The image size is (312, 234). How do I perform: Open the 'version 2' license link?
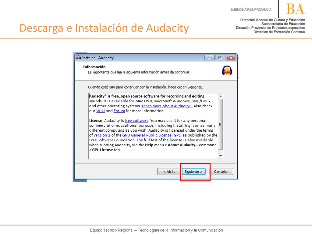102,135
